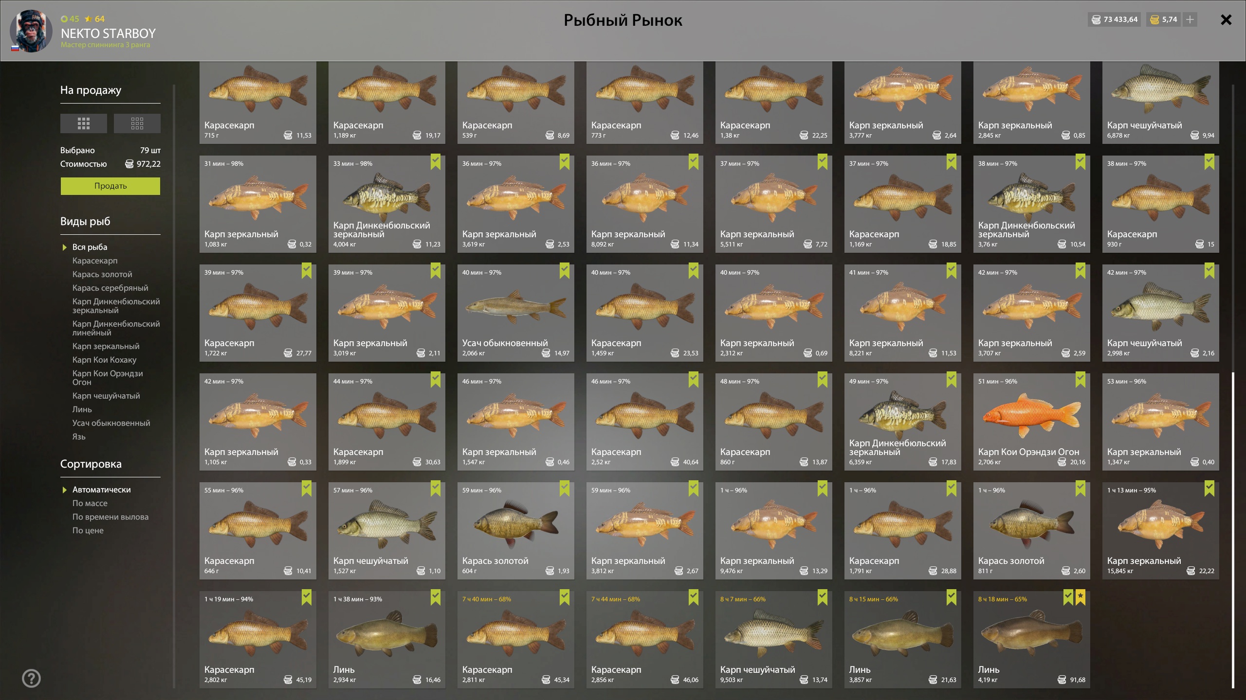The height and width of the screenshot is (700, 1246).
Task: Sort fish by price (По цене)
Action: click(x=88, y=530)
